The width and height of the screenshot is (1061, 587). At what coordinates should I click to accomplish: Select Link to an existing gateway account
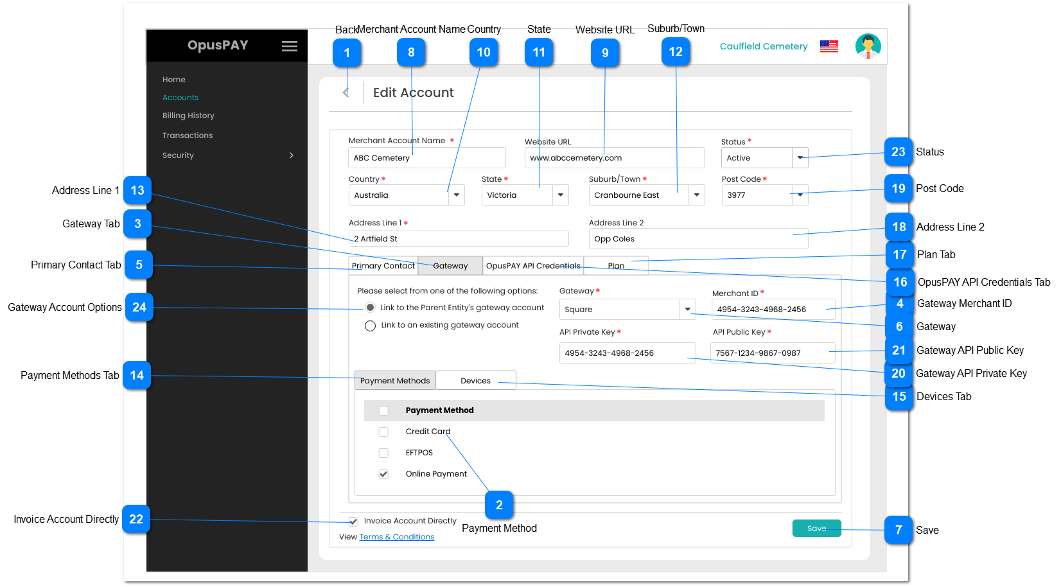point(370,326)
